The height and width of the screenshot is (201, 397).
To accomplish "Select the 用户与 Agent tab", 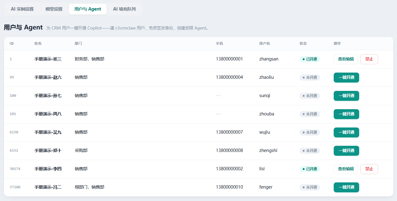I will [x=88, y=9].
